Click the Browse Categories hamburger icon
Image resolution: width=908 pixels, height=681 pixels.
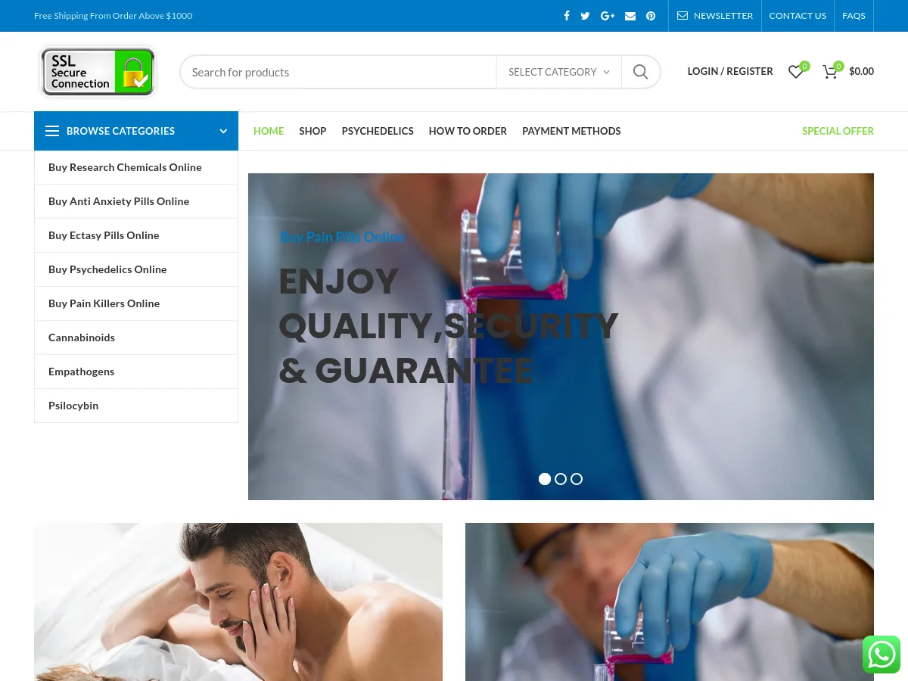click(x=52, y=130)
